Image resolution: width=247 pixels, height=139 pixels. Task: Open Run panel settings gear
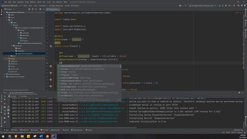(x=239, y=93)
